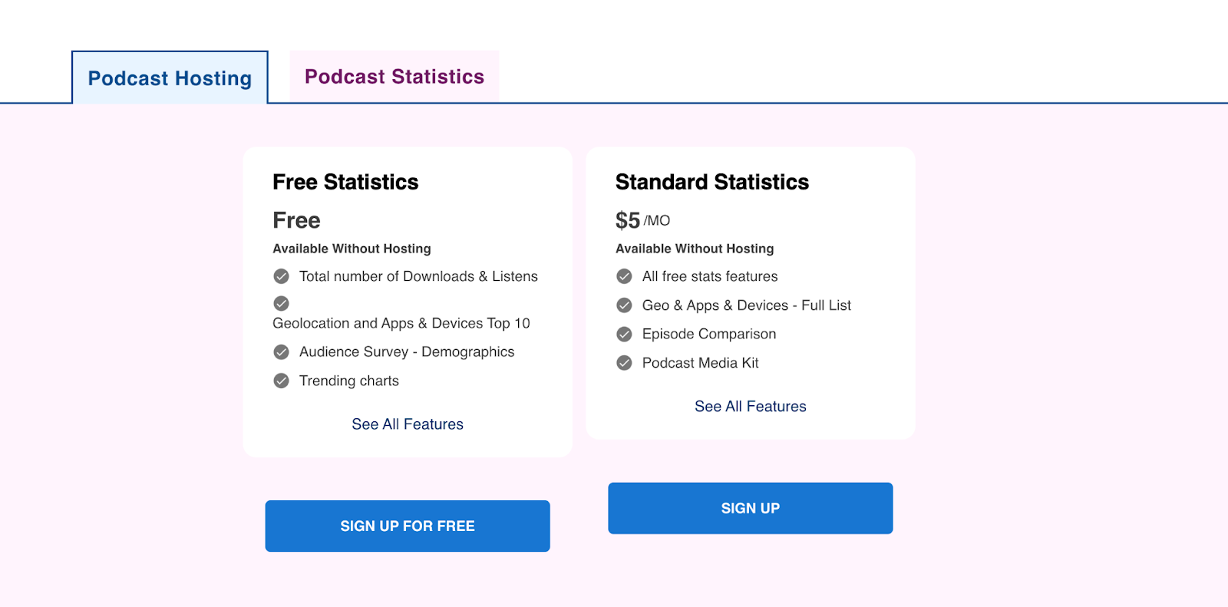1228x607 pixels.
Task: Click the checkmark beside All free stats features
Action: click(x=623, y=276)
